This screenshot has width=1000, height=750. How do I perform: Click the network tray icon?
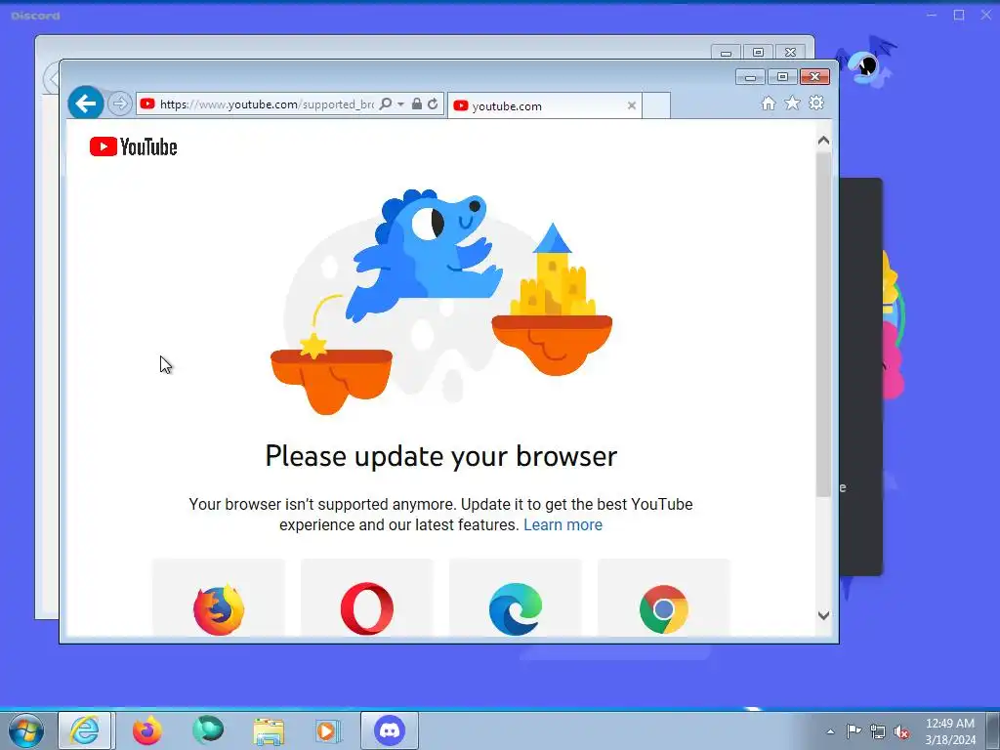pos(878,731)
